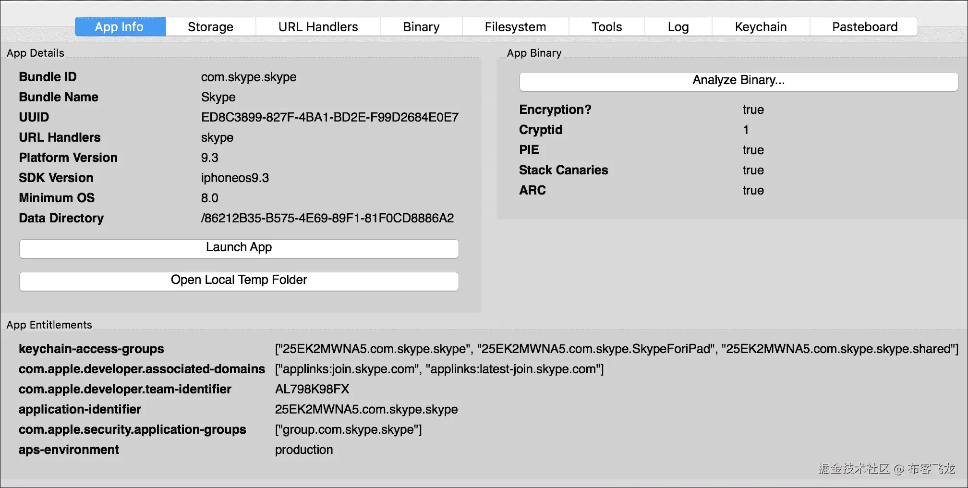This screenshot has width=968, height=488.
Task: Click the Bundle ID value com.skype.skype
Action: 248,77
